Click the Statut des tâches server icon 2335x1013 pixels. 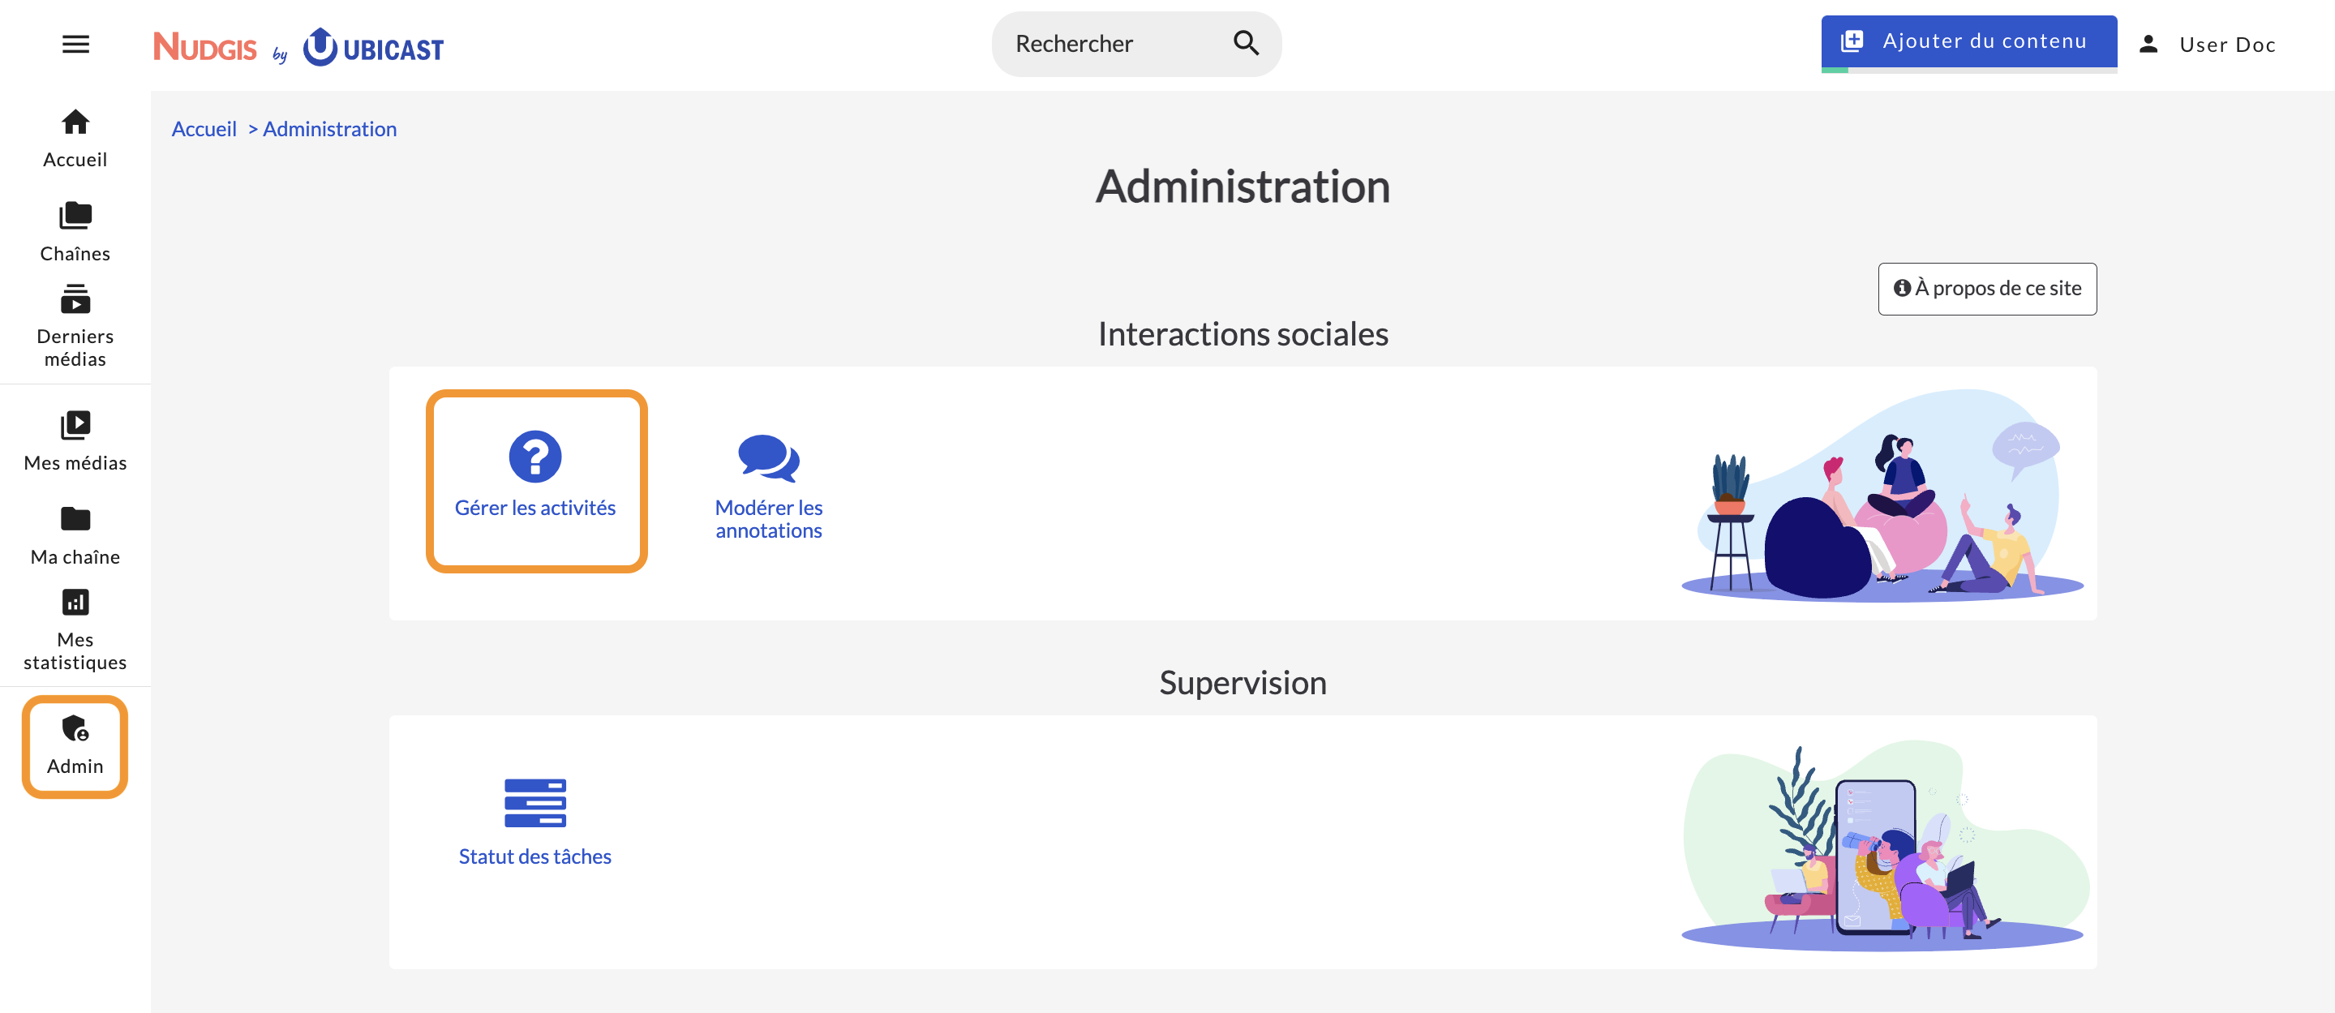click(x=534, y=803)
